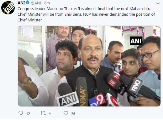Click the ANI microphone label in the photo

click(x=68, y=100)
